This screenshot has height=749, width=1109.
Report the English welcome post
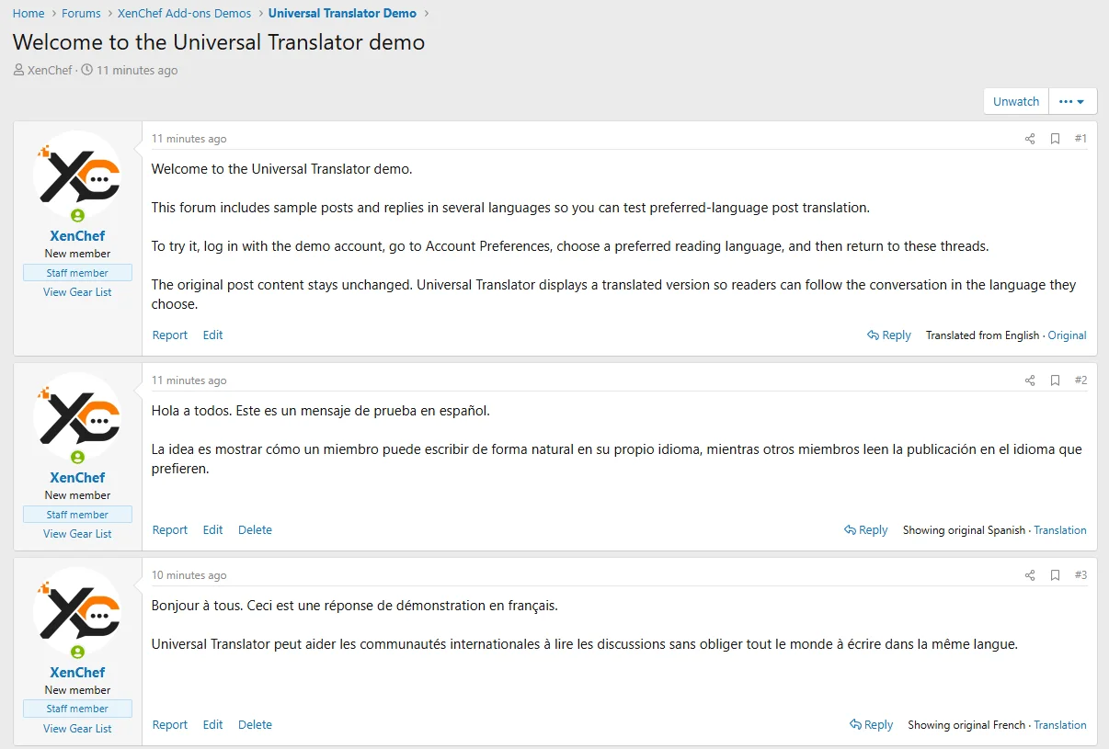(170, 335)
